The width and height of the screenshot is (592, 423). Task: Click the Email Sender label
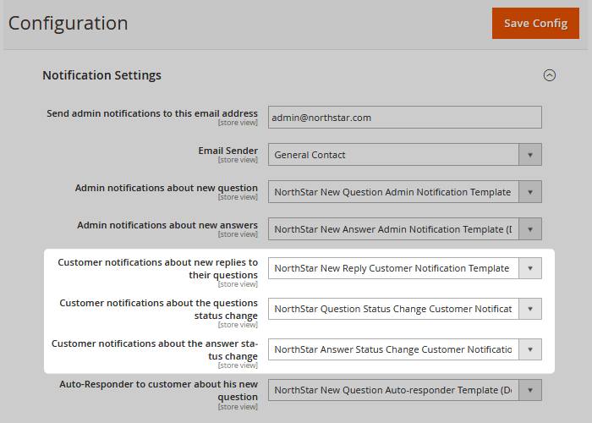(x=228, y=151)
